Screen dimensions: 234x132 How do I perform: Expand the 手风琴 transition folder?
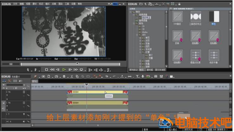[x=140, y=49]
